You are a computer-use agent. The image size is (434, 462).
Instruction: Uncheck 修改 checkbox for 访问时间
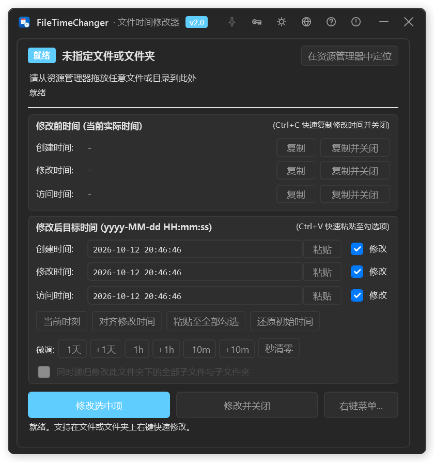357,295
